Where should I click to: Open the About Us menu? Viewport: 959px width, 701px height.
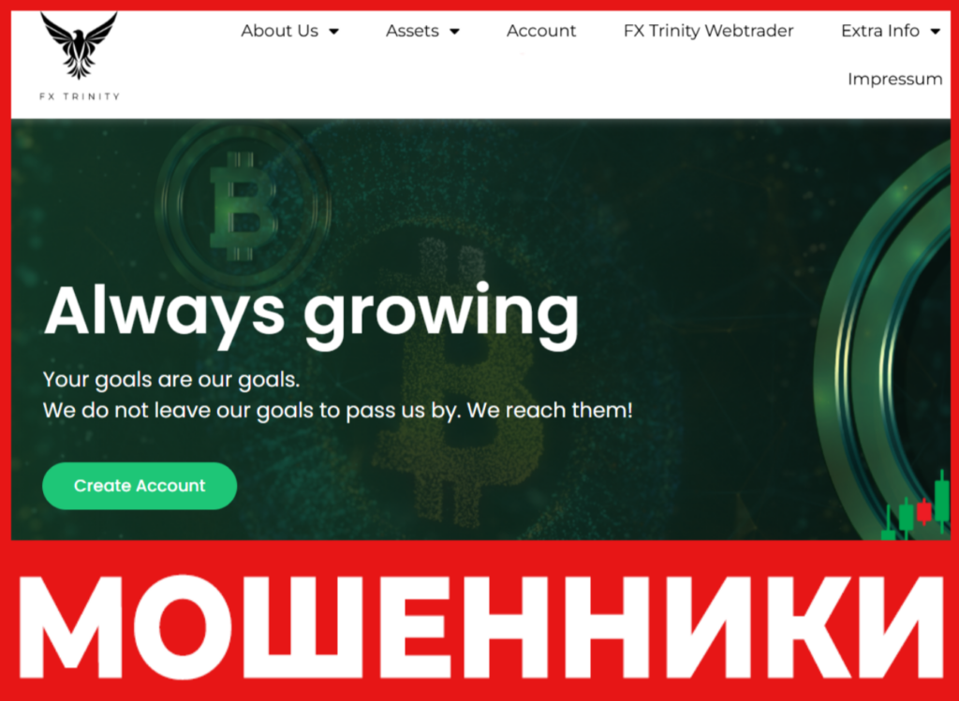click(279, 31)
